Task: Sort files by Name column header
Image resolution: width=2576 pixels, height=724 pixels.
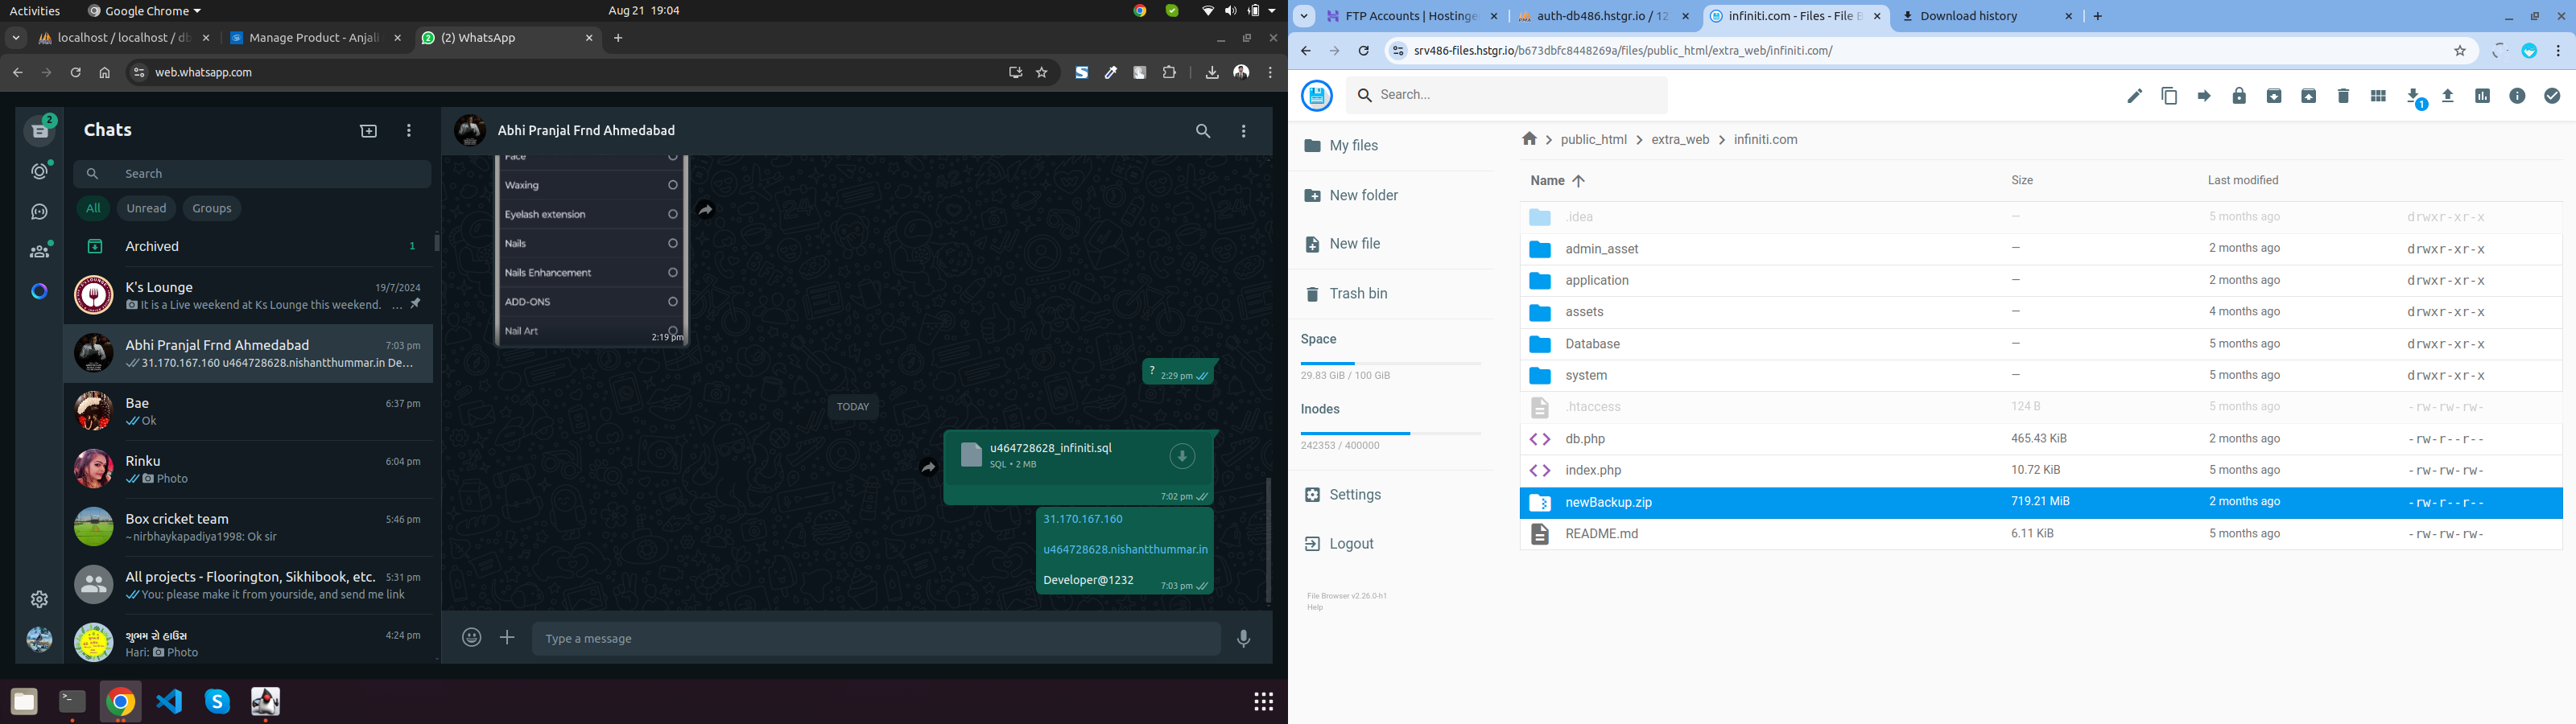Action: coord(1547,181)
